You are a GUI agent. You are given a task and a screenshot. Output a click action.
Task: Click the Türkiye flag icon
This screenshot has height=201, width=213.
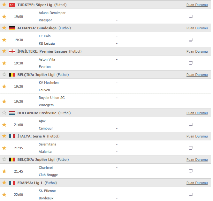click(x=12, y=5)
